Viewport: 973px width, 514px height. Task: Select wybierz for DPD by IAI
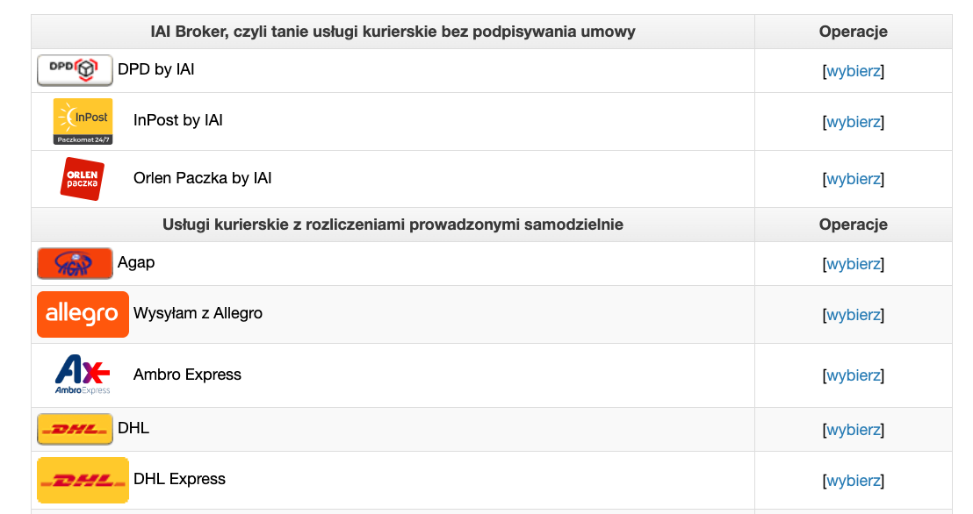[854, 71]
